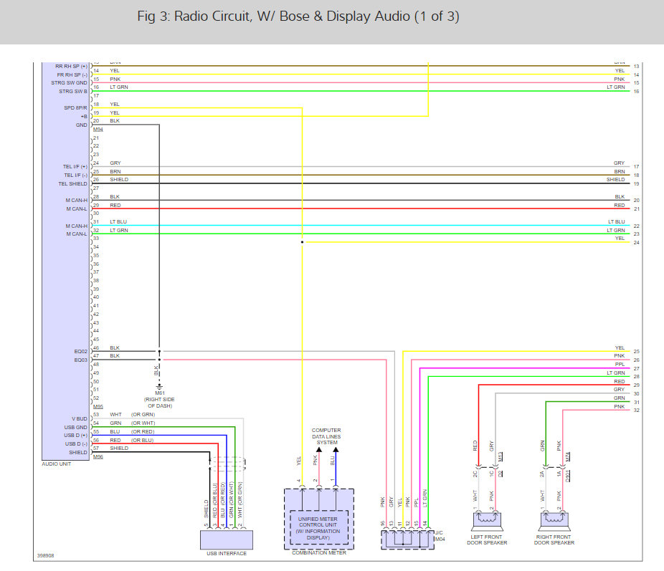This screenshot has width=664, height=571.
Task: Click the USB GND pin label
Action: pyautogui.click(x=75, y=428)
